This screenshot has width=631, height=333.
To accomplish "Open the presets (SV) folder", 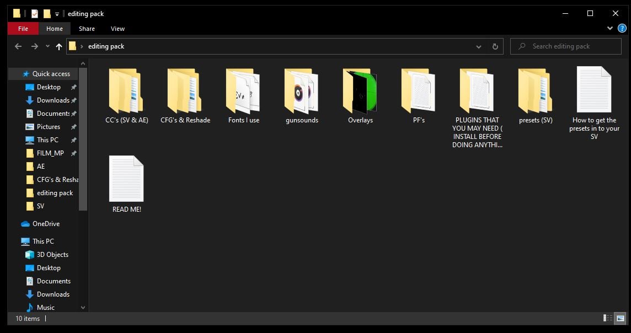I will pos(535,96).
